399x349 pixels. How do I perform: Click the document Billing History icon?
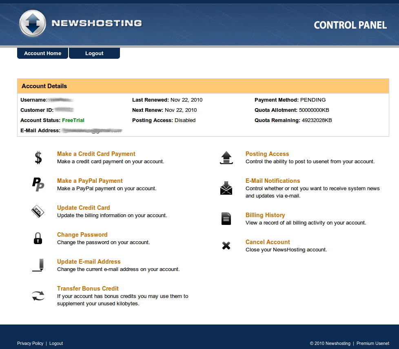[x=226, y=218]
